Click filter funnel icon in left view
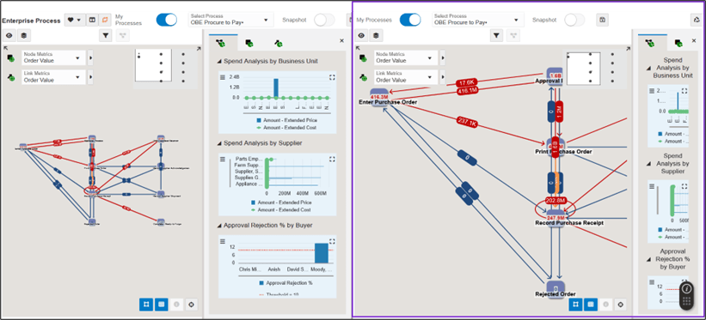The image size is (706, 320). [x=106, y=35]
